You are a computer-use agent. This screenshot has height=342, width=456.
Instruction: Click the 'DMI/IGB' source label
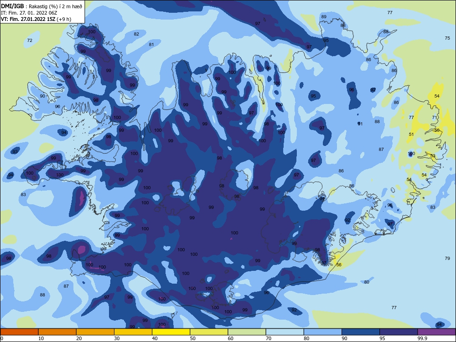[x=12, y=6]
